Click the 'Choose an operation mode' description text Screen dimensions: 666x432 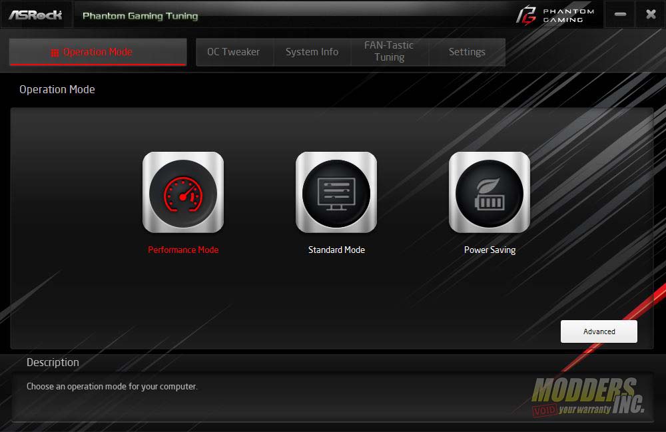point(112,387)
